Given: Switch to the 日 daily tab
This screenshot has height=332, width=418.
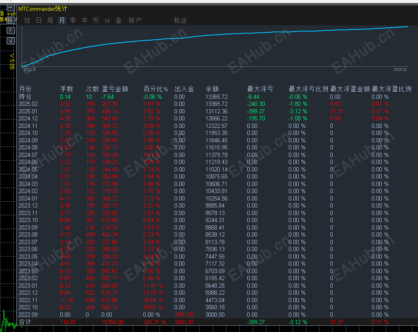Looking at the screenshot, I should pos(39,20).
